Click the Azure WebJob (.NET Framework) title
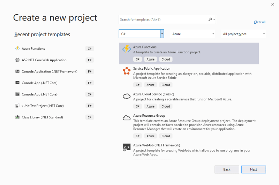279x185 pixels. pyautogui.click(x=157, y=145)
